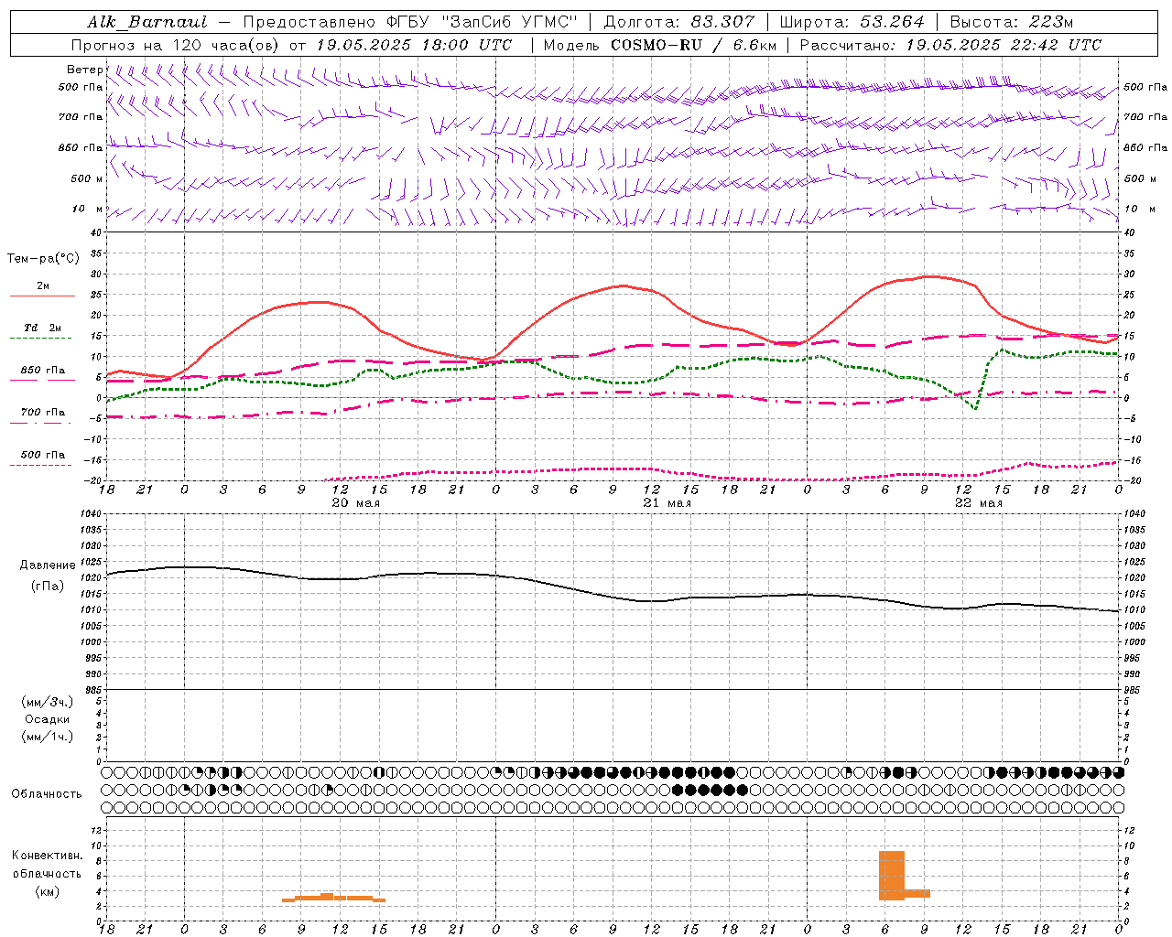Click the 'Td 2м' dew point legend entry

[x=43, y=328]
